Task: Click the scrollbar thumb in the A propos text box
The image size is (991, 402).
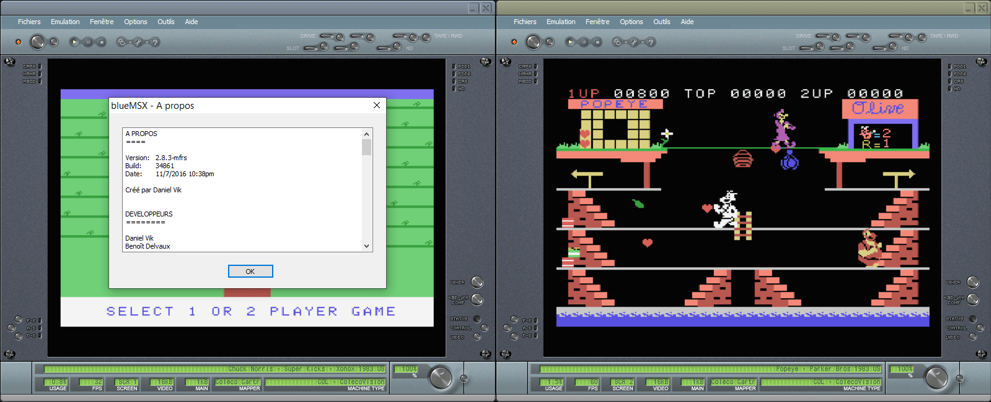Action: (x=366, y=147)
